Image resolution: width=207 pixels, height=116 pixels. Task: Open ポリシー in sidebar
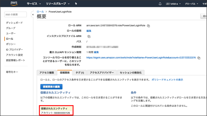click(11, 44)
